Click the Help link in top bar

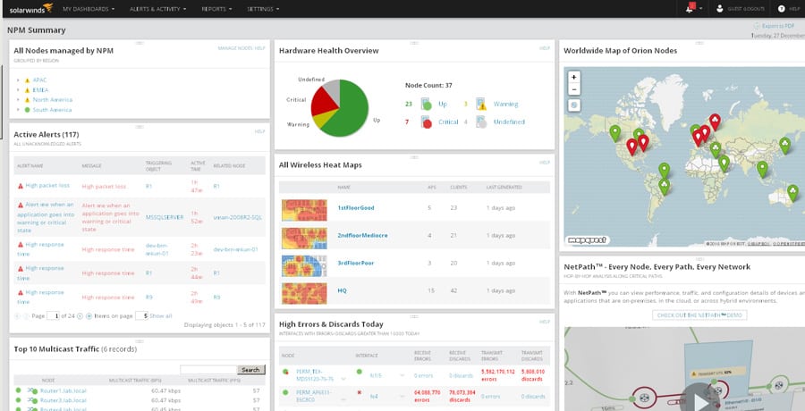pyautogui.click(x=795, y=9)
